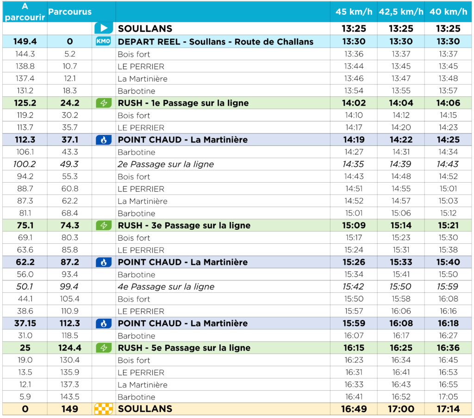Click the flame icon at kilometre 112.3 POINT CHAUD

(x=104, y=323)
